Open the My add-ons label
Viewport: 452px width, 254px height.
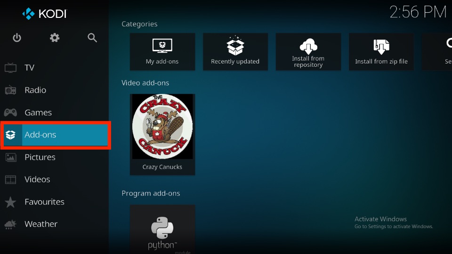[x=162, y=61]
